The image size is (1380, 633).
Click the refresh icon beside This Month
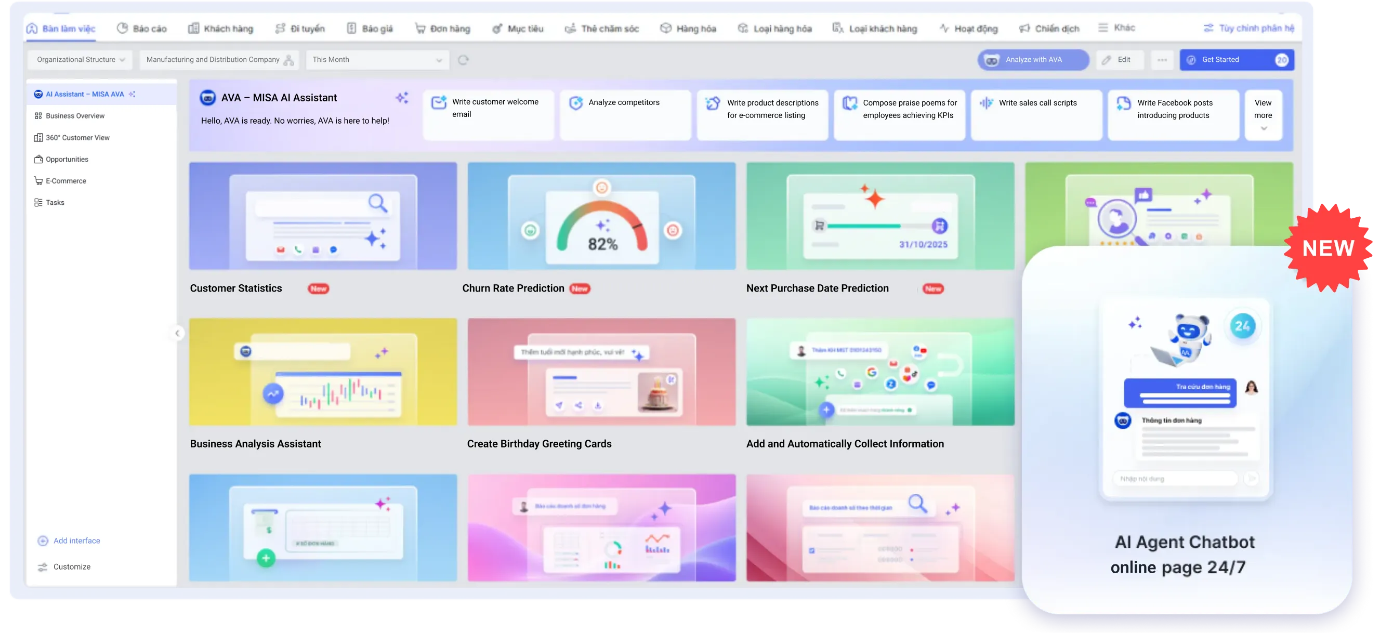[x=464, y=60]
